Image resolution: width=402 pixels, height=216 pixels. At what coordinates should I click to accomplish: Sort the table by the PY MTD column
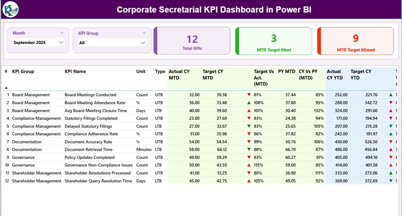[286, 72]
